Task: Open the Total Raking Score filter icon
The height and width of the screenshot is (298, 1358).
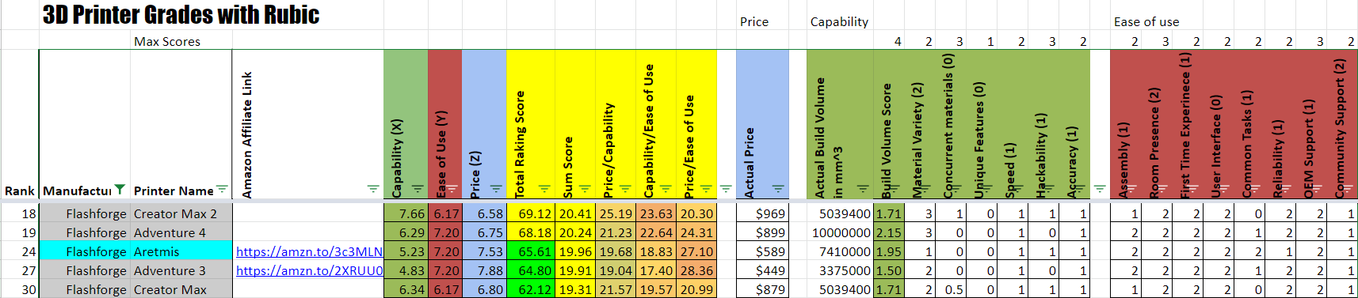Action: tap(544, 190)
